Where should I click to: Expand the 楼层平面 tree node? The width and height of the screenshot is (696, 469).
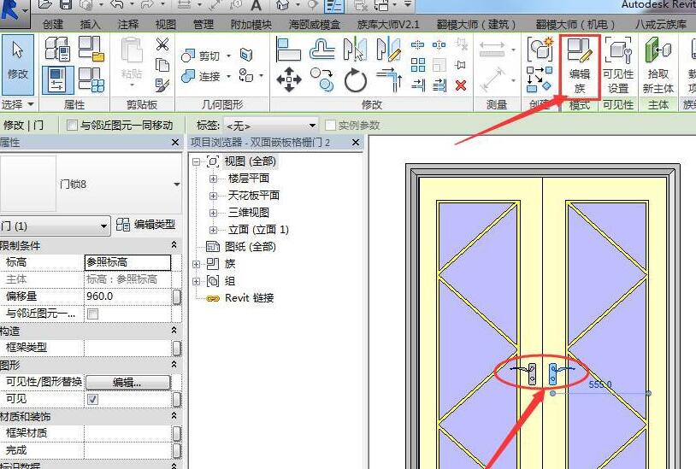point(214,179)
